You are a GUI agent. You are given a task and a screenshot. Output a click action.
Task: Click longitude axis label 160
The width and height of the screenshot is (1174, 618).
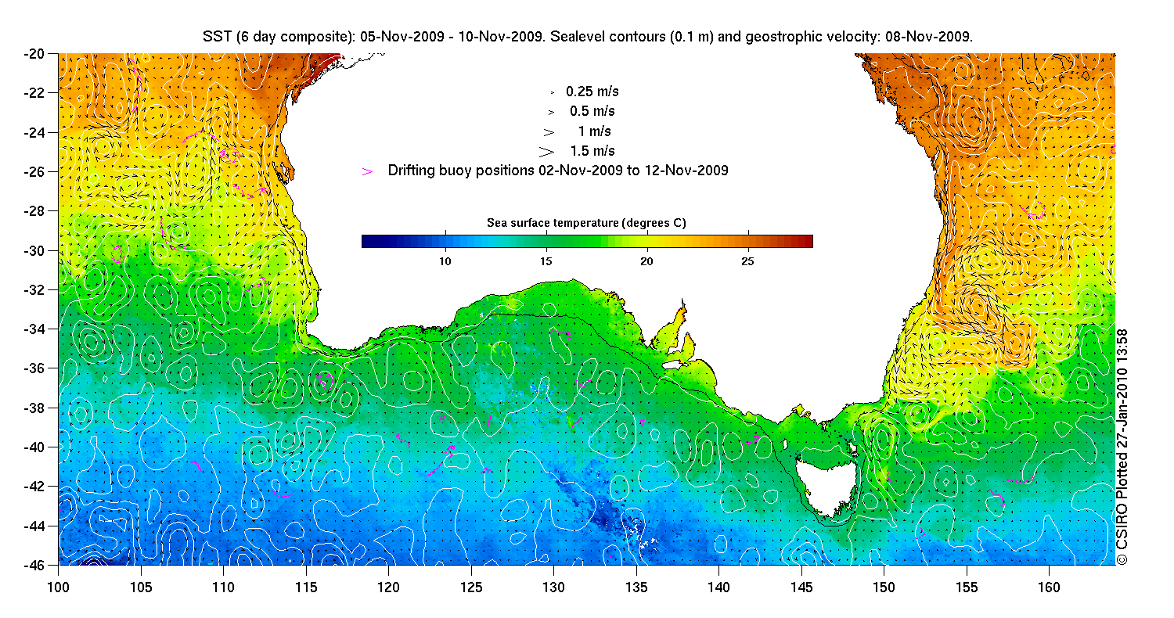[1049, 587]
